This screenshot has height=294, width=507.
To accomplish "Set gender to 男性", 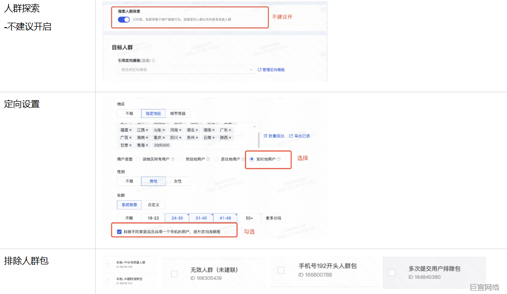I will click(153, 181).
